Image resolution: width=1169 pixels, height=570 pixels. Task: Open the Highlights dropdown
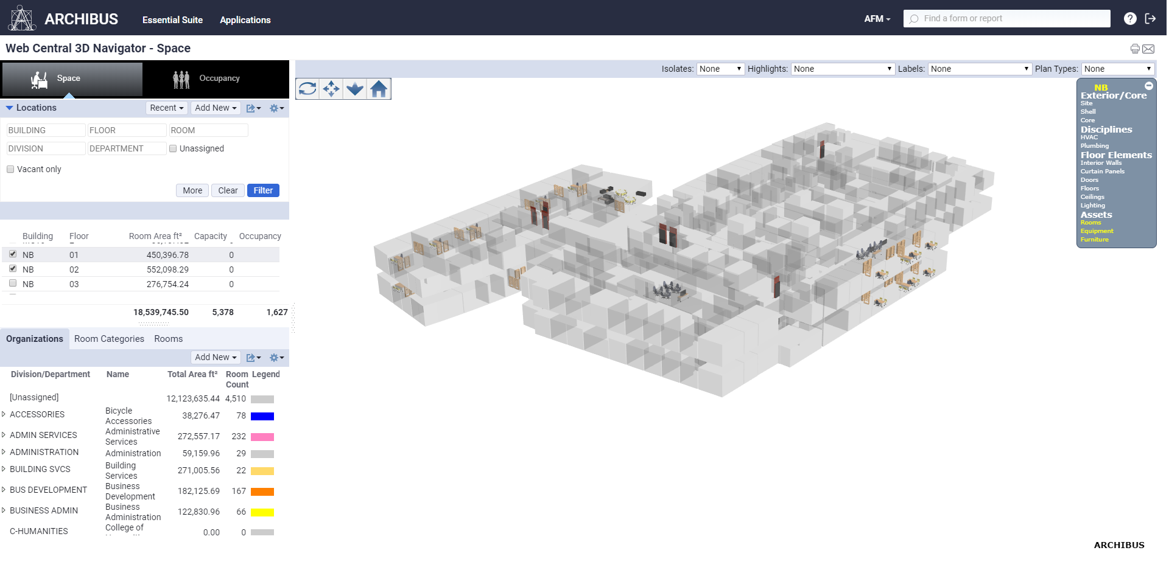click(x=843, y=69)
